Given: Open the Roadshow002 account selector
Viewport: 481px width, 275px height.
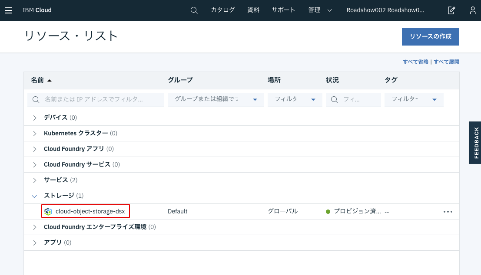Looking at the screenshot, I should pos(385,10).
